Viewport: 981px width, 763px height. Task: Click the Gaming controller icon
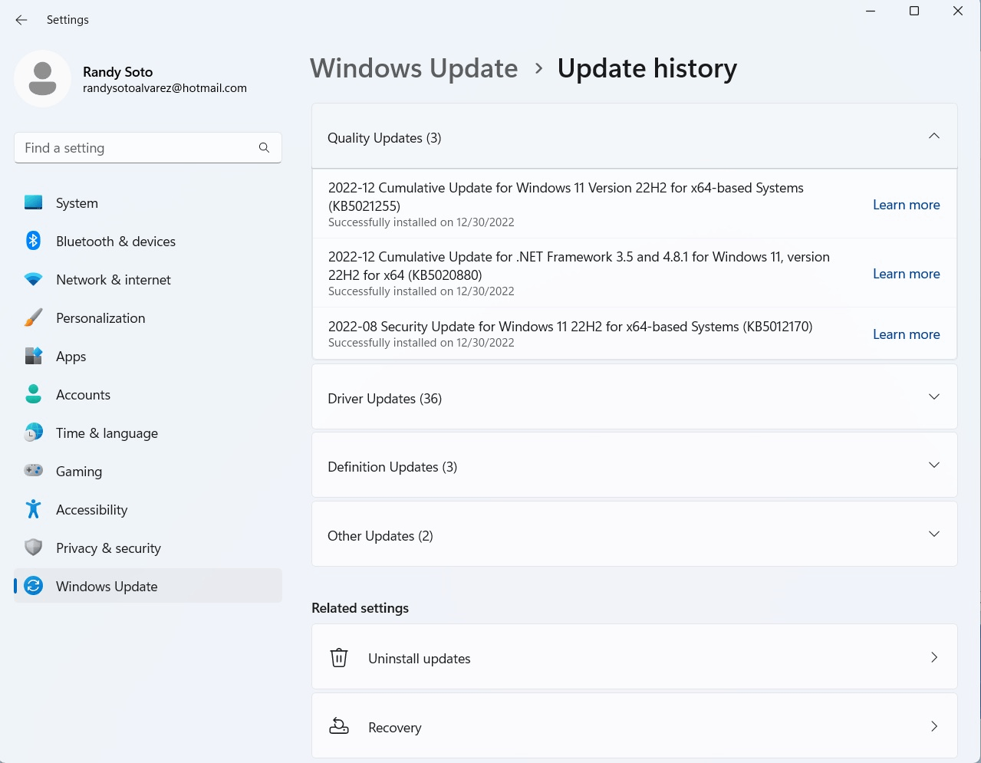coord(34,471)
